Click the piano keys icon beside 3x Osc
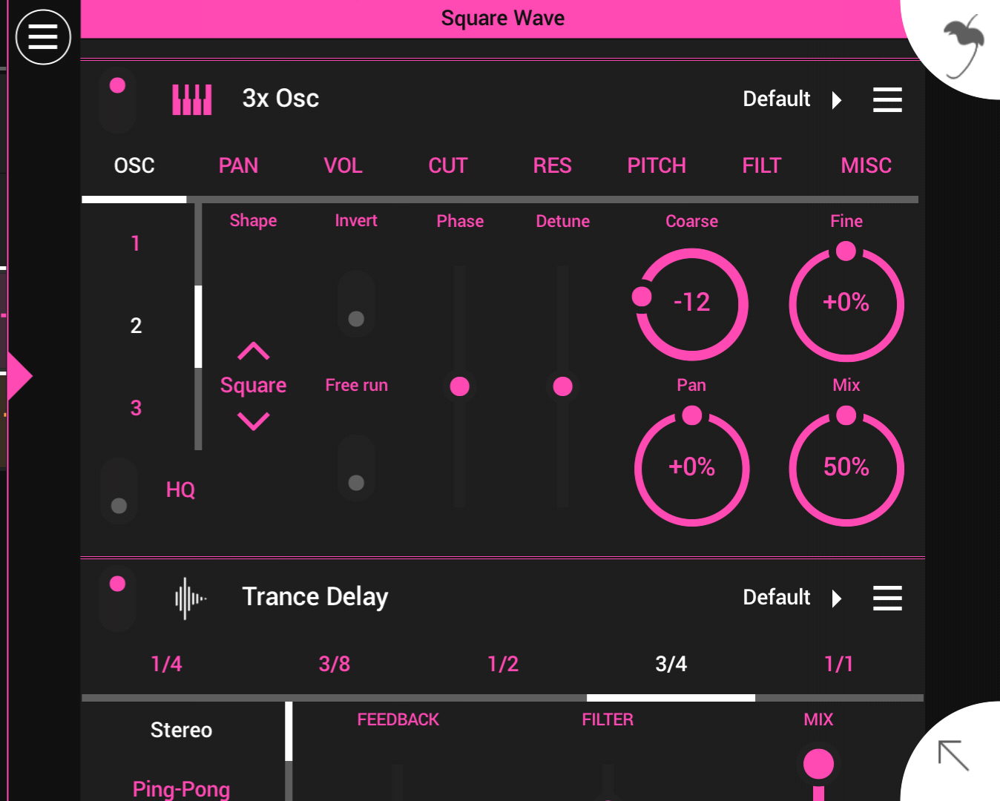Viewport: 1000px width, 801px height. click(x=192, y=99)
